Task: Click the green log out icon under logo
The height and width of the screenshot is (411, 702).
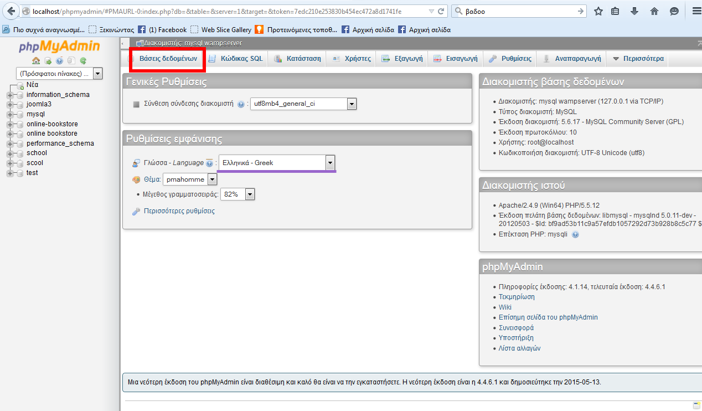Action: pyautogui.click(x=48, y=61)
